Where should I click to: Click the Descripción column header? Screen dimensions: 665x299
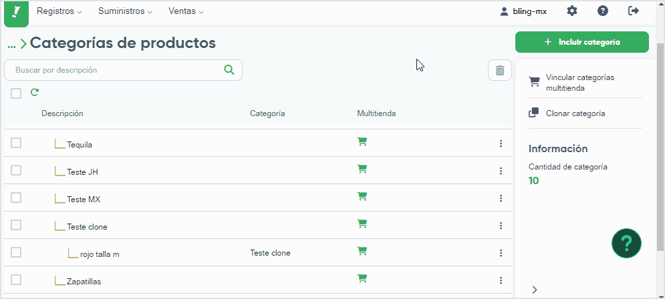tap(62, 113)
